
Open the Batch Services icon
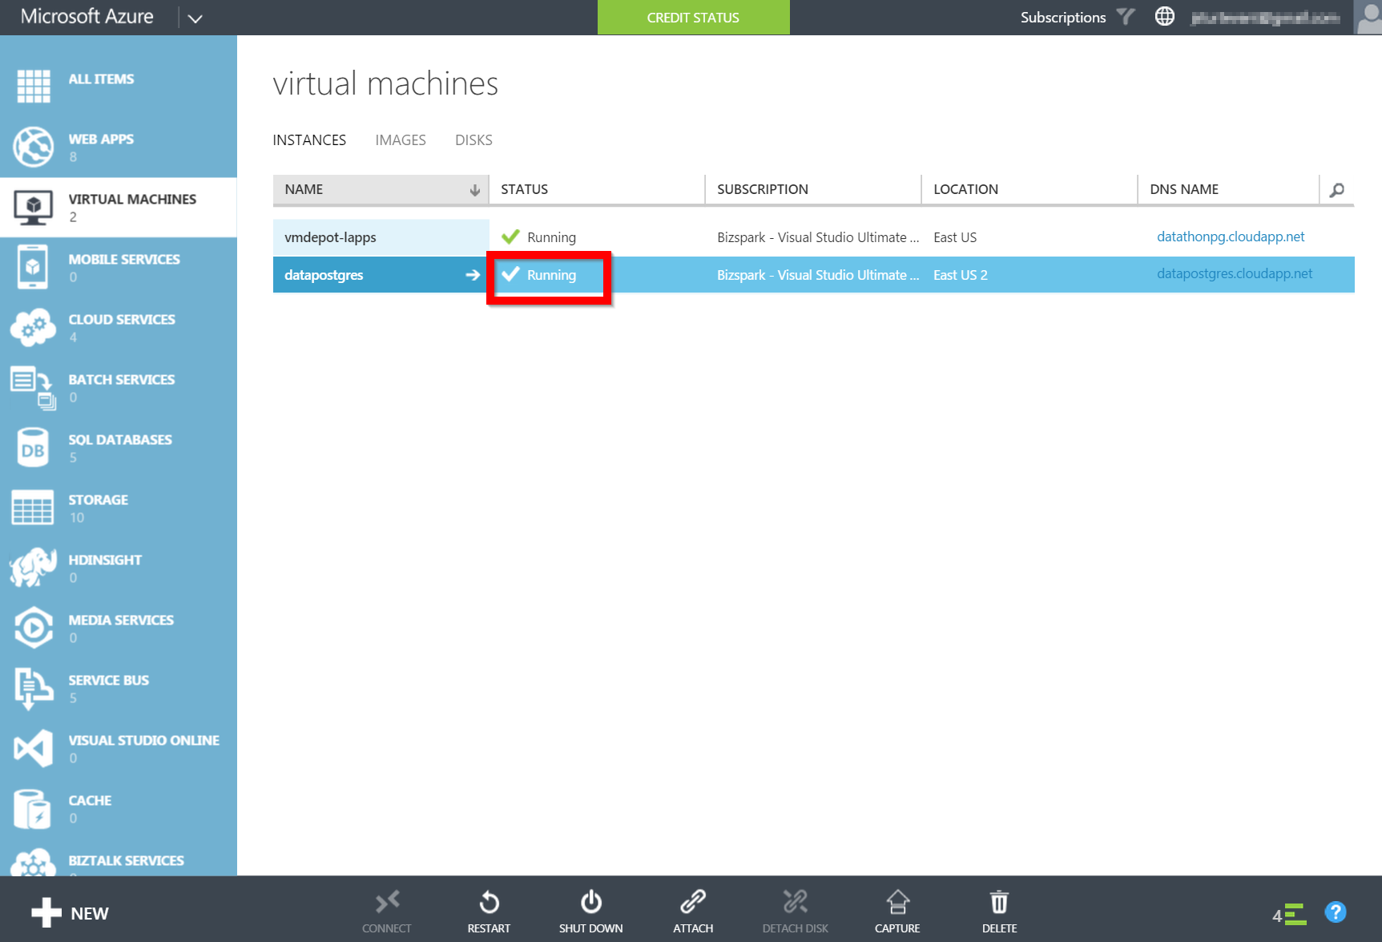tap(33, 387)
